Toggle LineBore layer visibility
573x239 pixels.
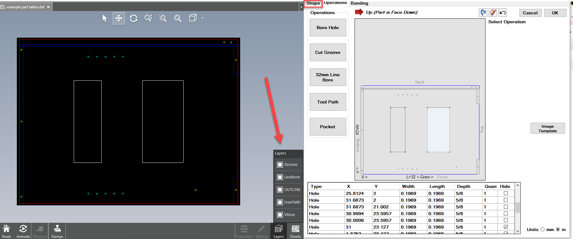pyautogui.click(x=280, y=177)
